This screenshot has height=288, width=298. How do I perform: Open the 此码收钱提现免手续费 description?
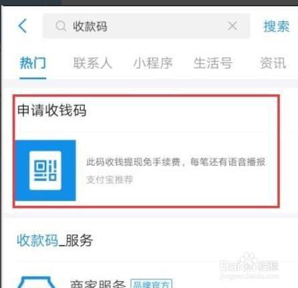coord(176,162)
